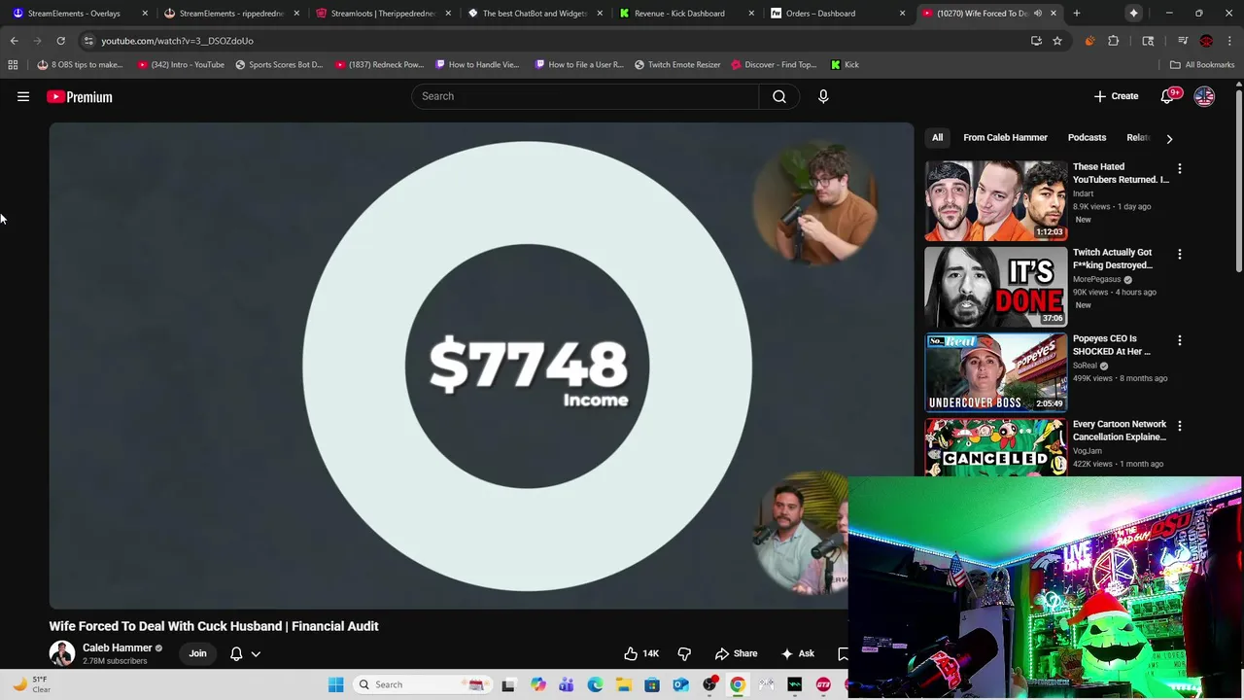
Task: Open Chrome profile avatar in toolbar
Action: pyautogui.click(x=1206, y=41)
